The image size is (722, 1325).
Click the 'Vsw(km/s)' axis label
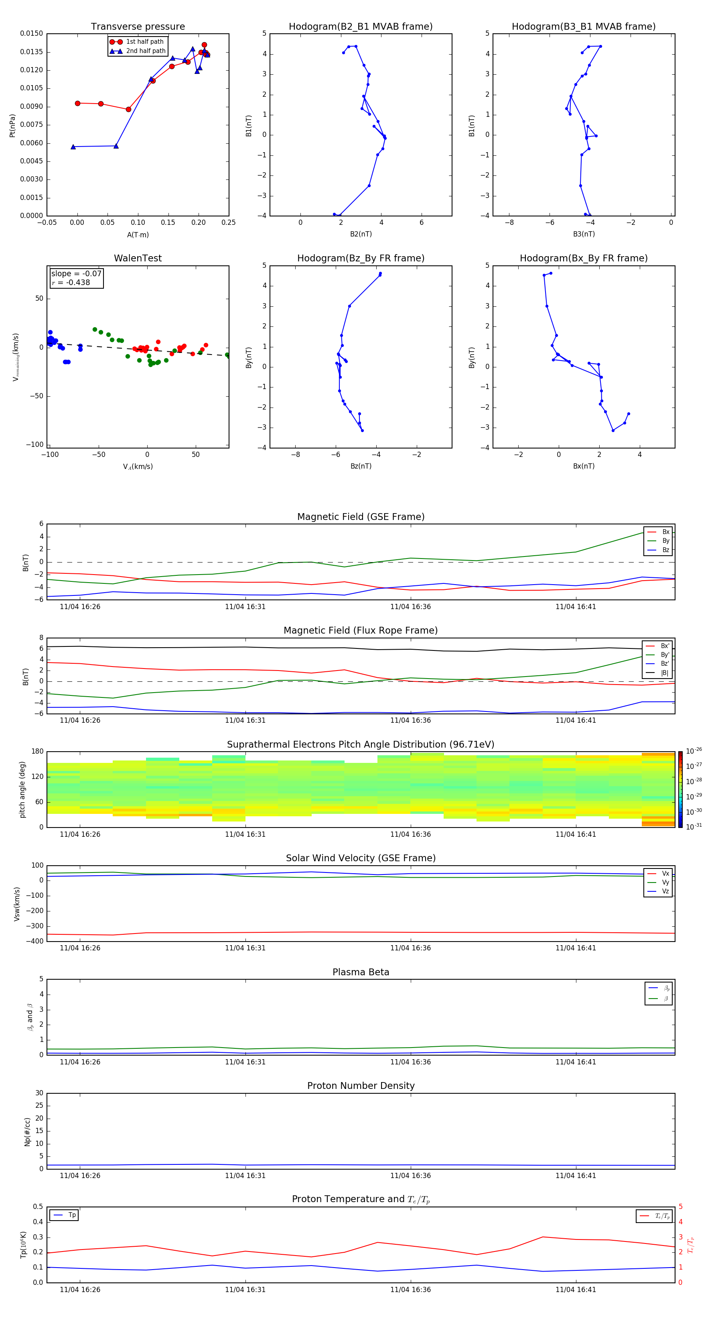click(17, 904)
